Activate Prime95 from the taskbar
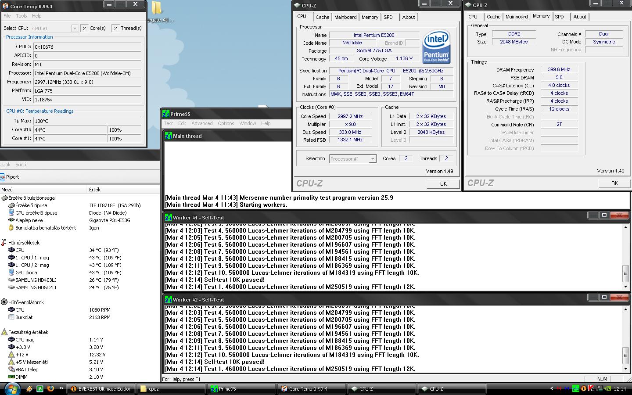 tap(241, 389)
